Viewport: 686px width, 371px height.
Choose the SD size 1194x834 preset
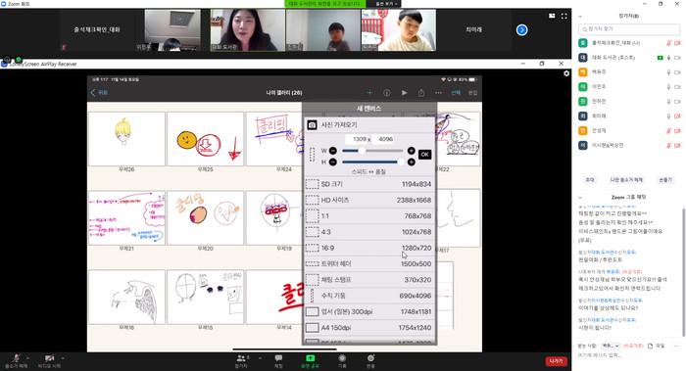pyautogui.click(x=369, y=184)
